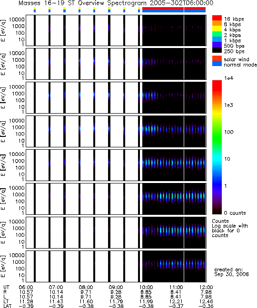Image resolution: width=257 pixels, height=308 pixels.
Task: Click the long red-blue mode bar above the plots
Action: click(x=174, y=10)
